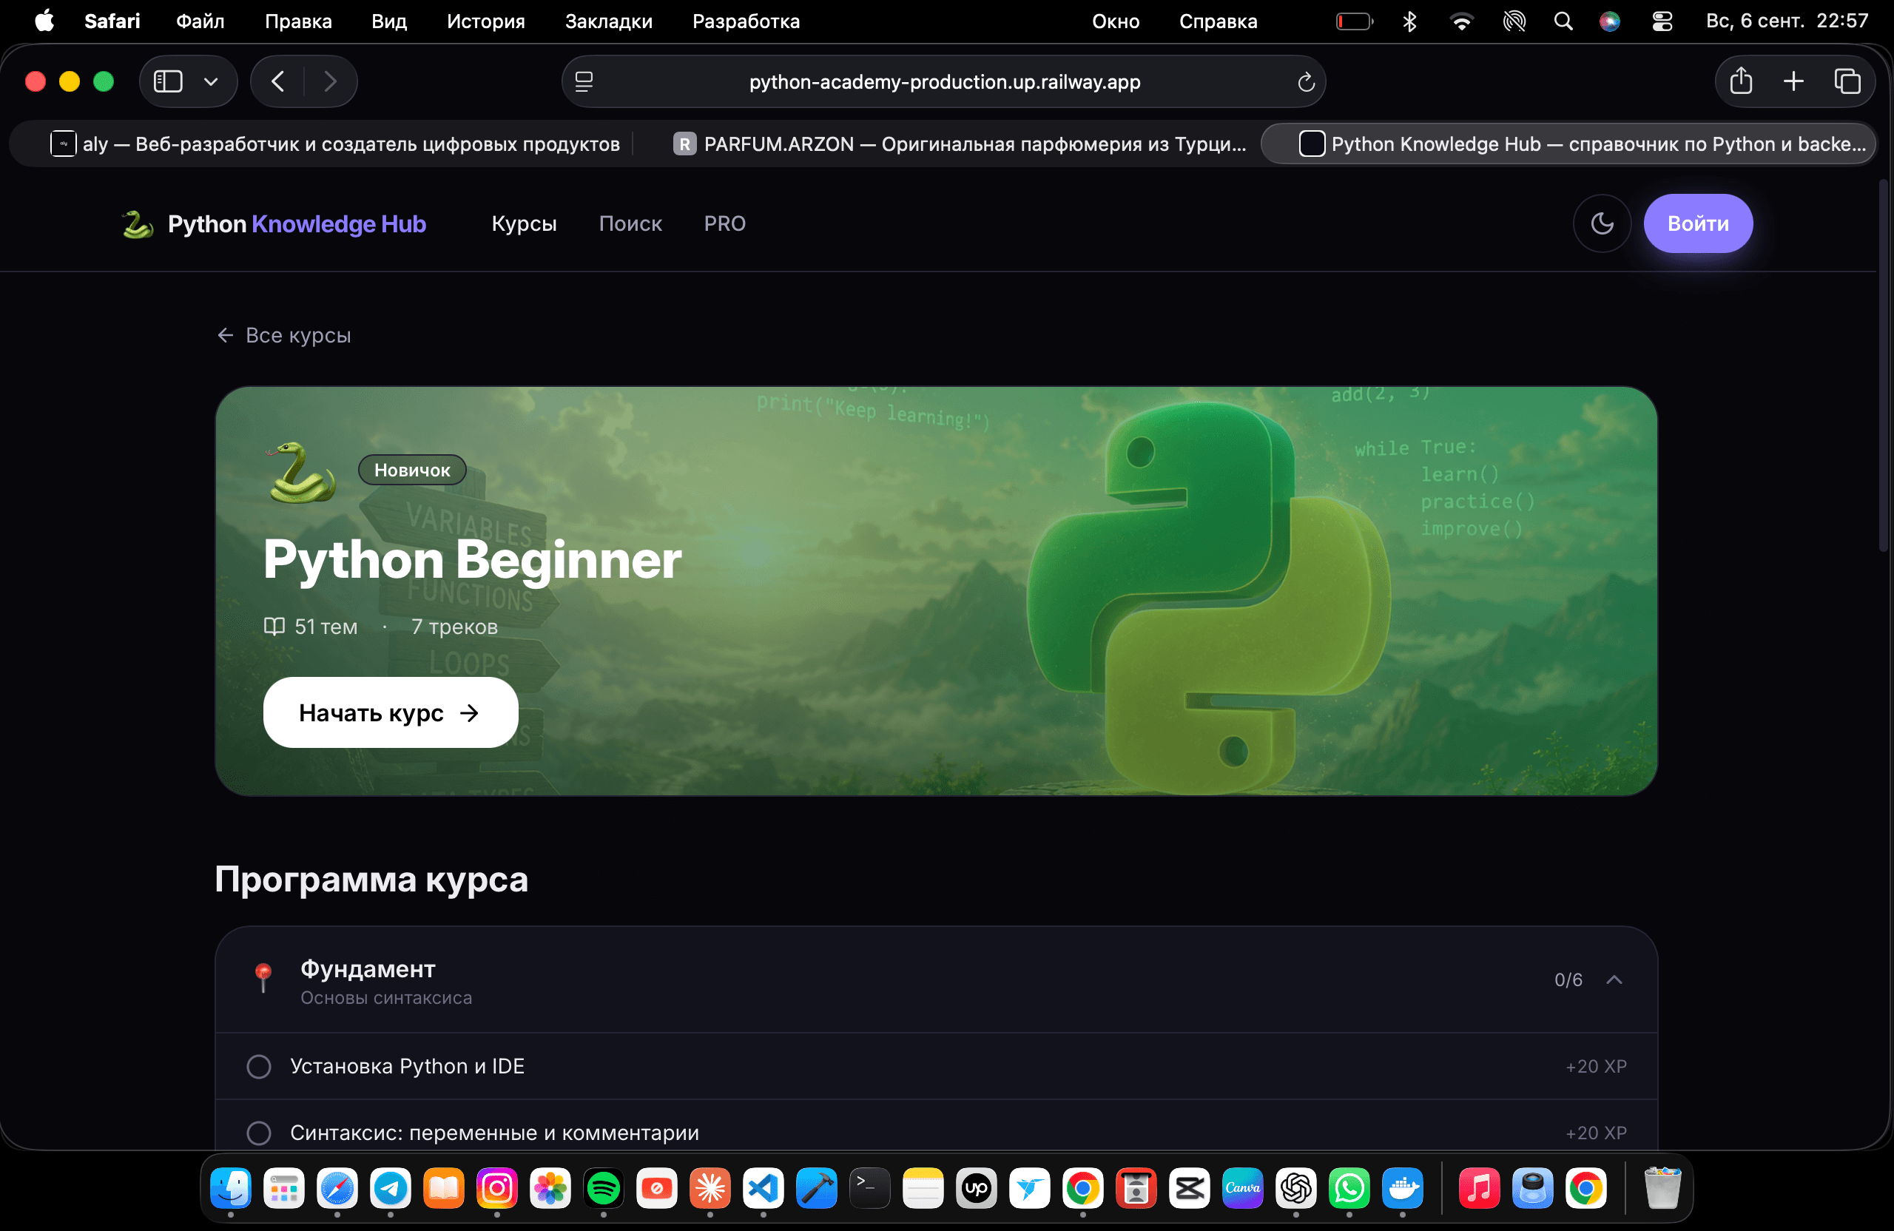Open the Установка Python и IDE lesson
This screenshot has height=1231, width=1894.
tap(936, 1066)
